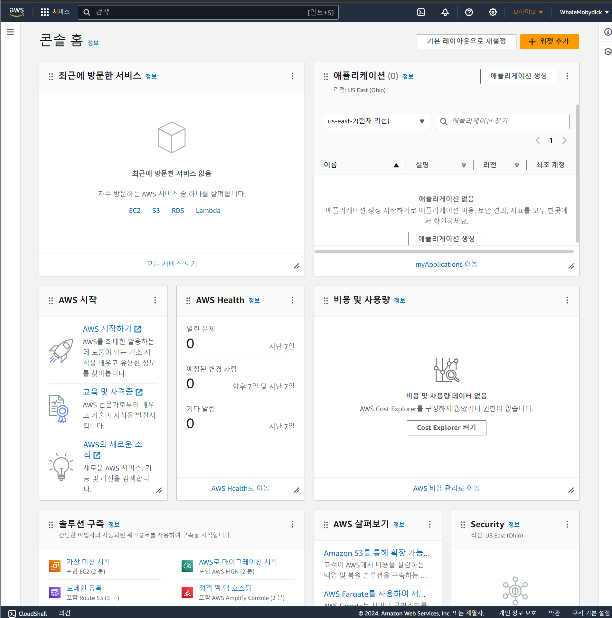
Task: Open the 오하이오 region dropdown
Action: (528, 12)
